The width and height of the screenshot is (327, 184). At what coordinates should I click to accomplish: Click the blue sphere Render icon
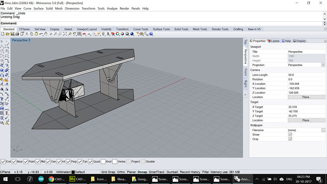132,34
